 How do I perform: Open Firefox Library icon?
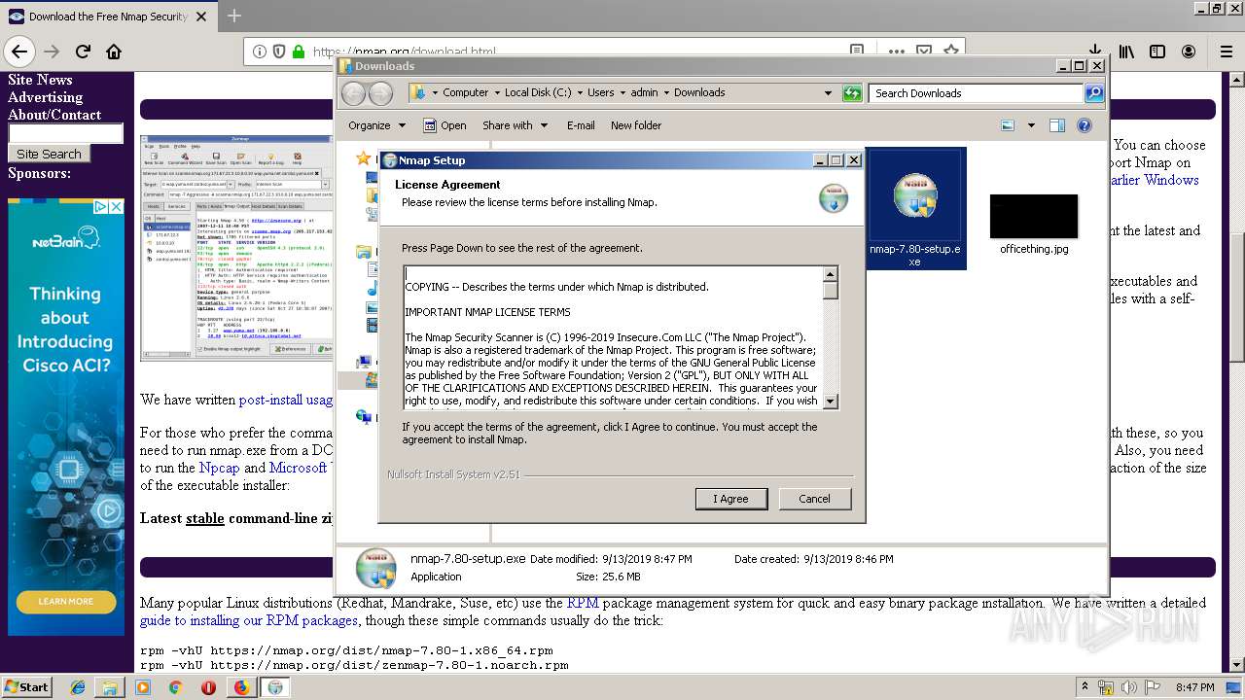[x=1126, y=52]
